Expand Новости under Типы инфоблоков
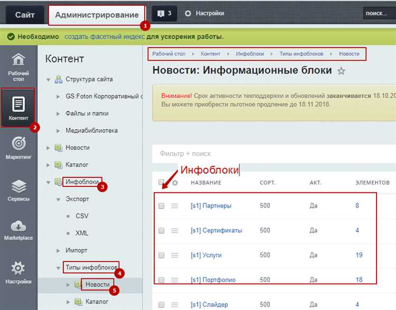This screenshot has width=396, height=310. tap(68, 285)
